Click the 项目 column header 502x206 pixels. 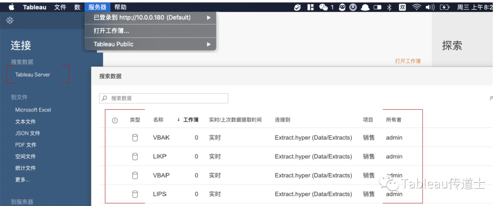[368, 120]
